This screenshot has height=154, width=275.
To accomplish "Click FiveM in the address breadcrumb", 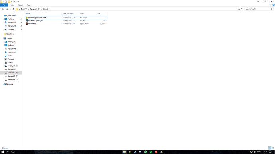I will (x=46, y=9).
